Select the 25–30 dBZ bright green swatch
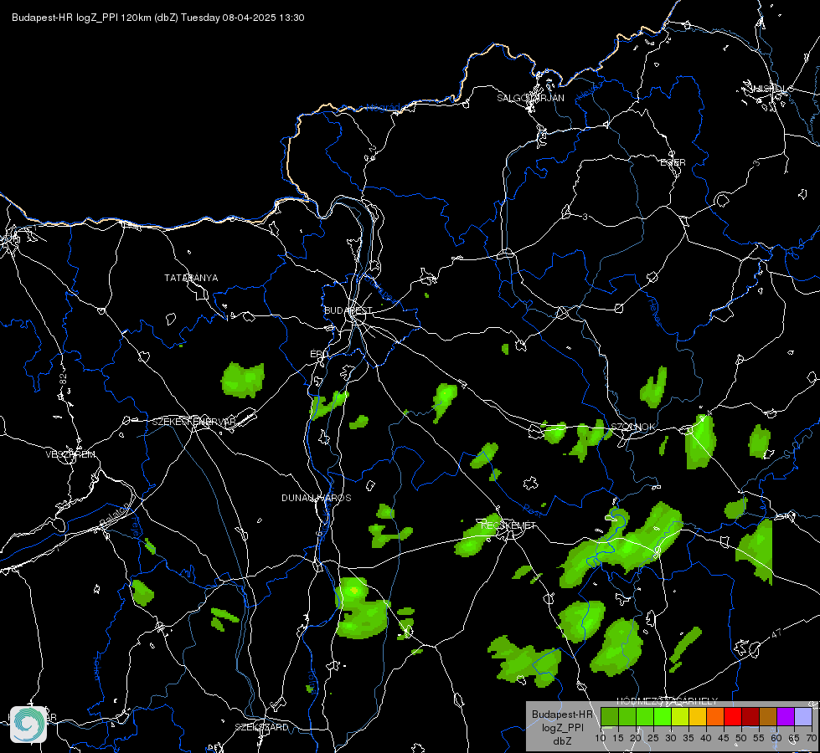 (663, 716)
